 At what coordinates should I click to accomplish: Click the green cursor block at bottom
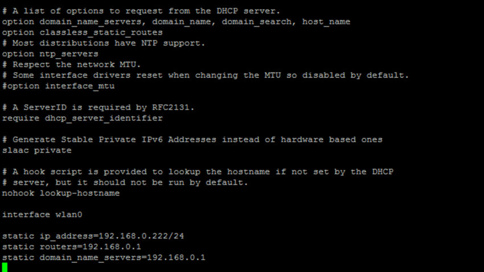(5, 267)
